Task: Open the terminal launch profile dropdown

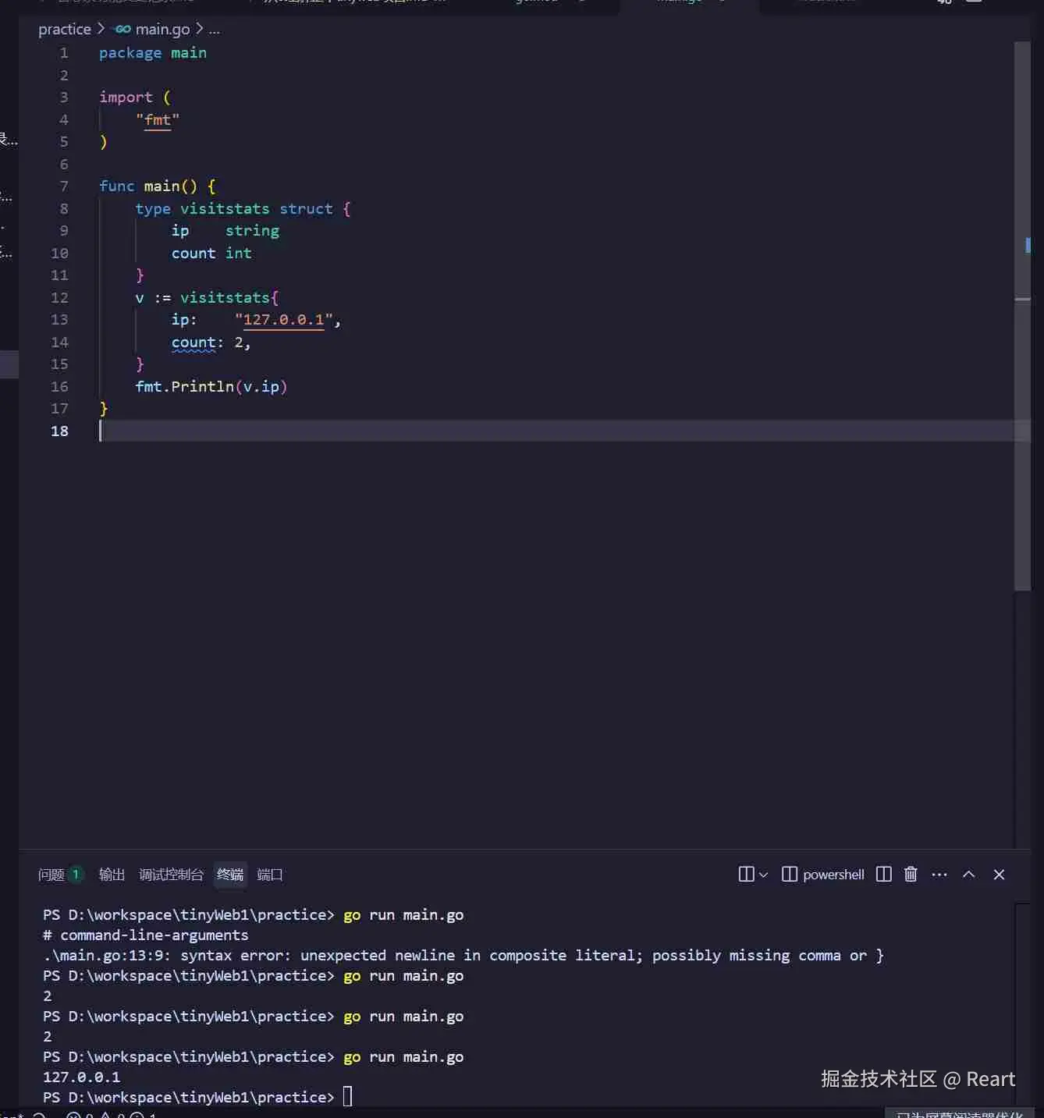Action: coord(763,875)
